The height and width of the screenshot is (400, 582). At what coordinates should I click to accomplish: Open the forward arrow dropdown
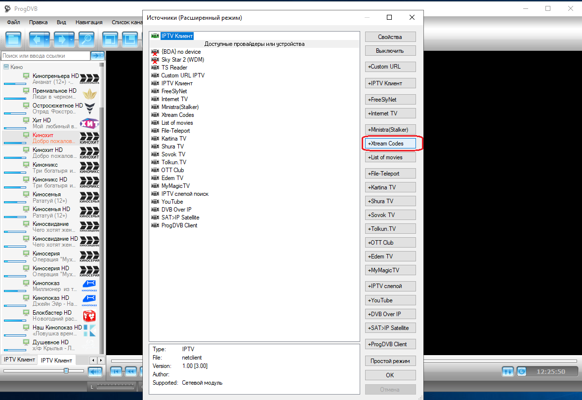click(x=72, y=39)
